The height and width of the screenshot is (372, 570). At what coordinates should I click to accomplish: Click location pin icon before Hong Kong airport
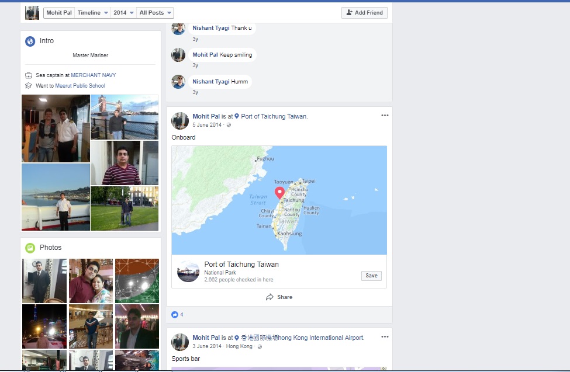[237, 338]
